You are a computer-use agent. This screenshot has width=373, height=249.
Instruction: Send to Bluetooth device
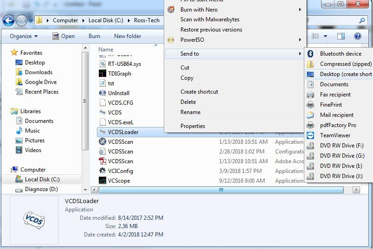point(339,54)
